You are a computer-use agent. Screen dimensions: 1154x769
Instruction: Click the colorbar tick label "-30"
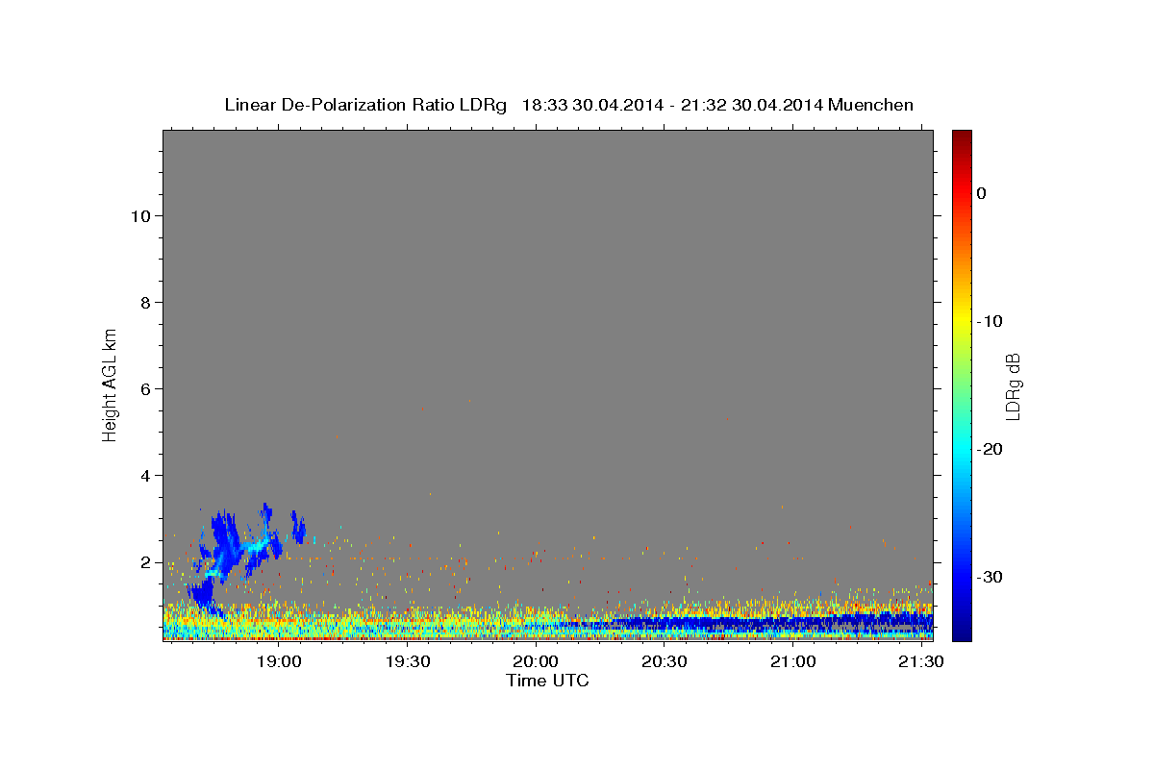pos(991,577)
